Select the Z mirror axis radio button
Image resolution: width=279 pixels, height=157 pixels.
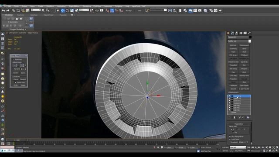point(242,130)
